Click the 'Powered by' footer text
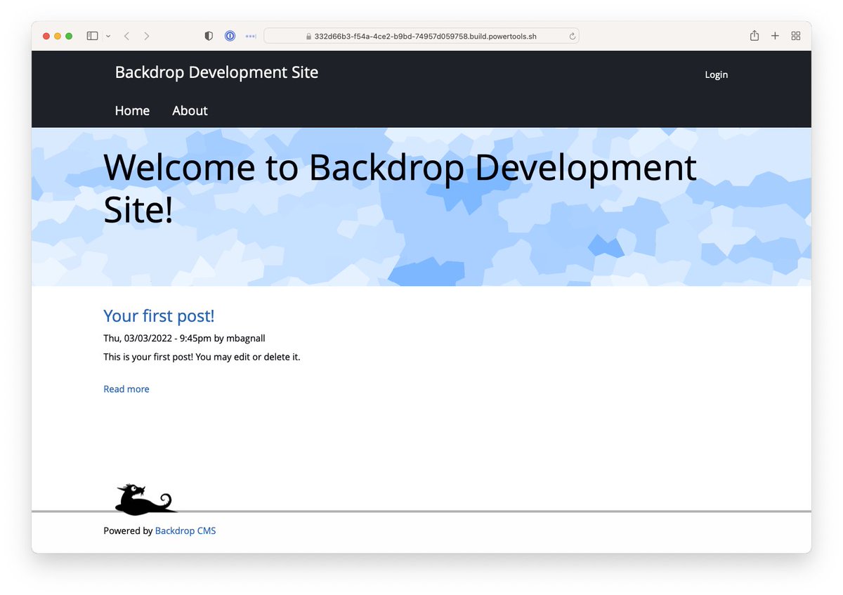 (128, 531)
